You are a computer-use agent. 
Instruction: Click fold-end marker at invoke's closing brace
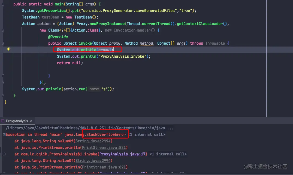(3, 76)
